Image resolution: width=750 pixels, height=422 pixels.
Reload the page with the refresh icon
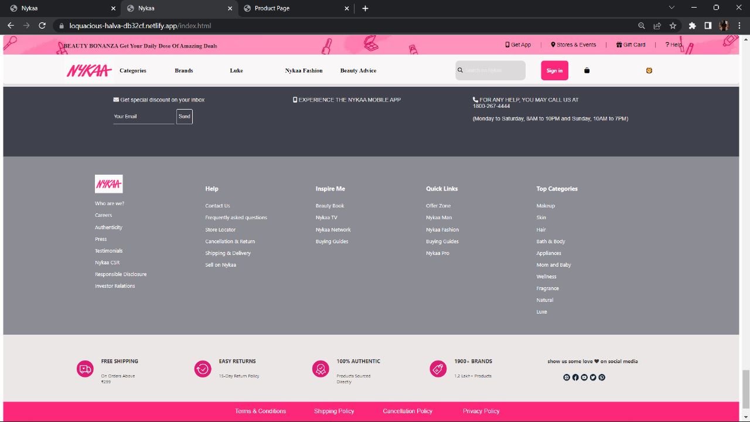[x=42, y=26]
